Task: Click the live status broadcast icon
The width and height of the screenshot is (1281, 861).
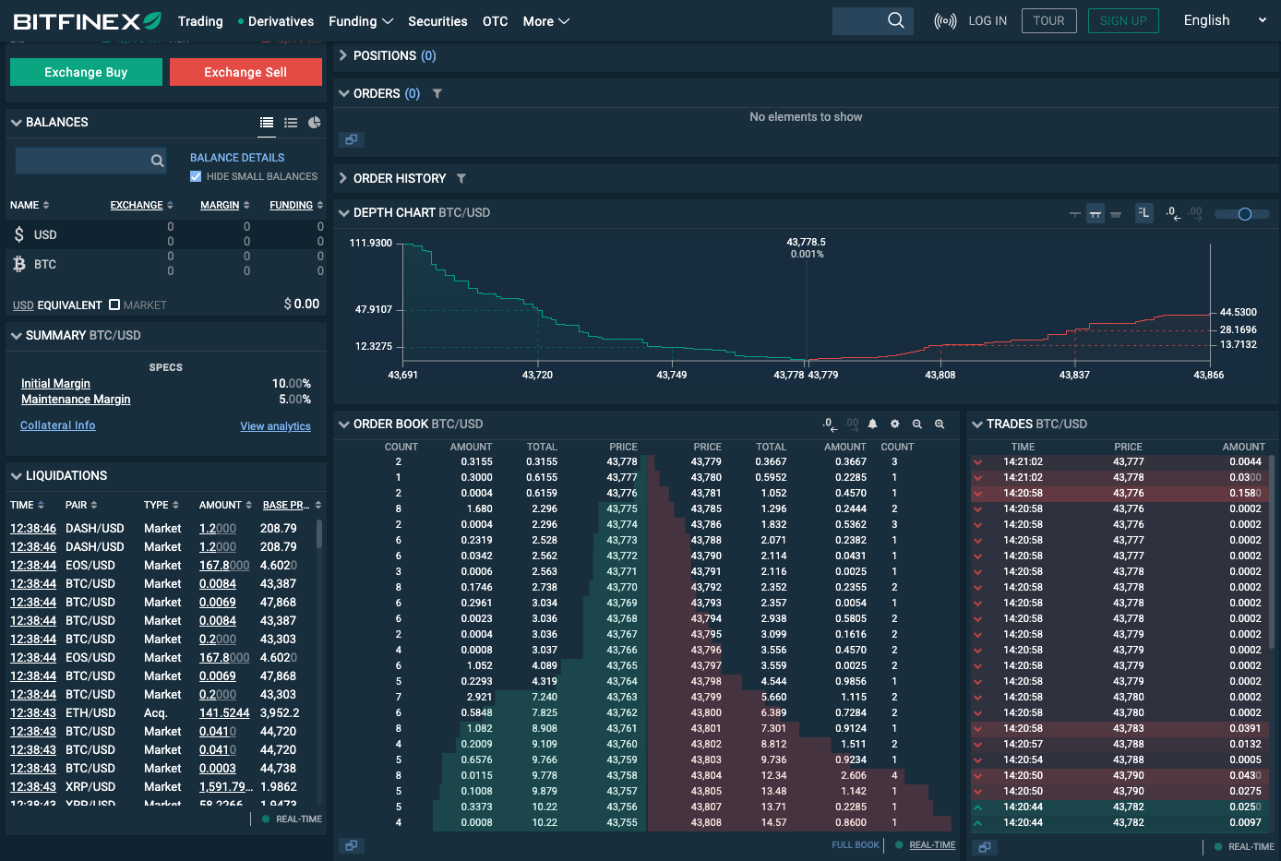Action: click(x=945, y=21)
